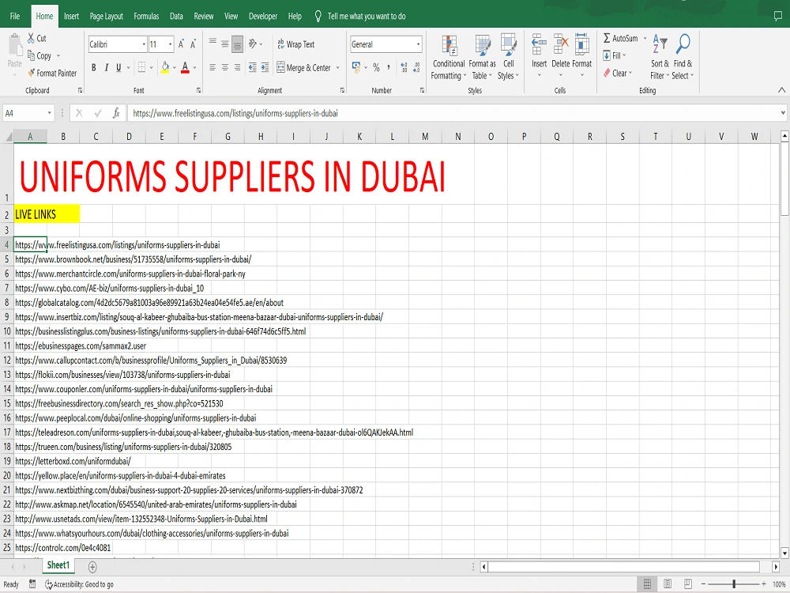Increase decimal places
790x593 pixels.
point(404,67)
